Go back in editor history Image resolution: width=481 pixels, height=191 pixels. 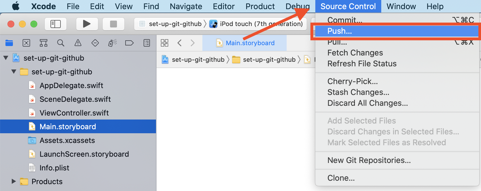(180, 43)
